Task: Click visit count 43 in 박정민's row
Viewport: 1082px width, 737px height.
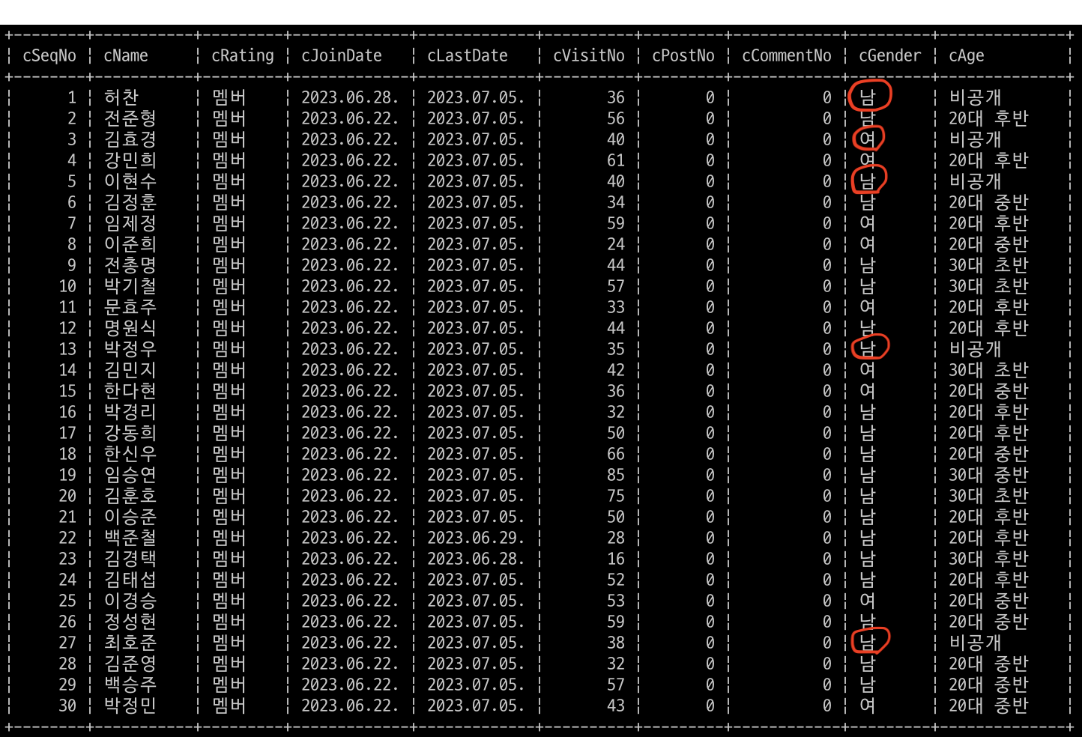Action: pyautogui.click(x=616, y=706)
